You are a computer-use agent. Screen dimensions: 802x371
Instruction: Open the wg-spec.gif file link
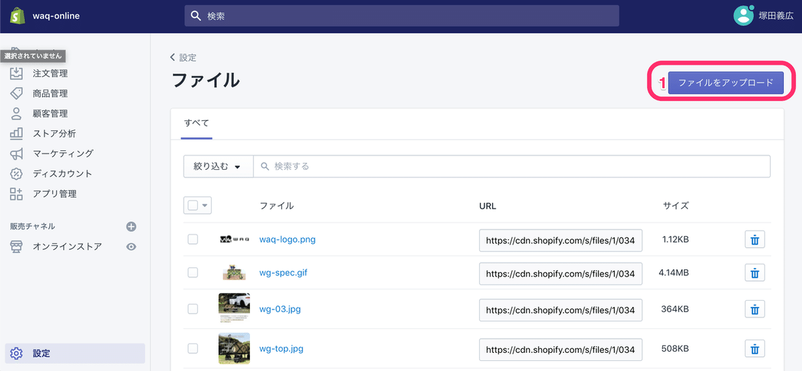(x=283, y=273)
